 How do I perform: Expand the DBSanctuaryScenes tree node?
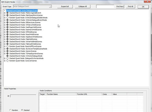5,22
